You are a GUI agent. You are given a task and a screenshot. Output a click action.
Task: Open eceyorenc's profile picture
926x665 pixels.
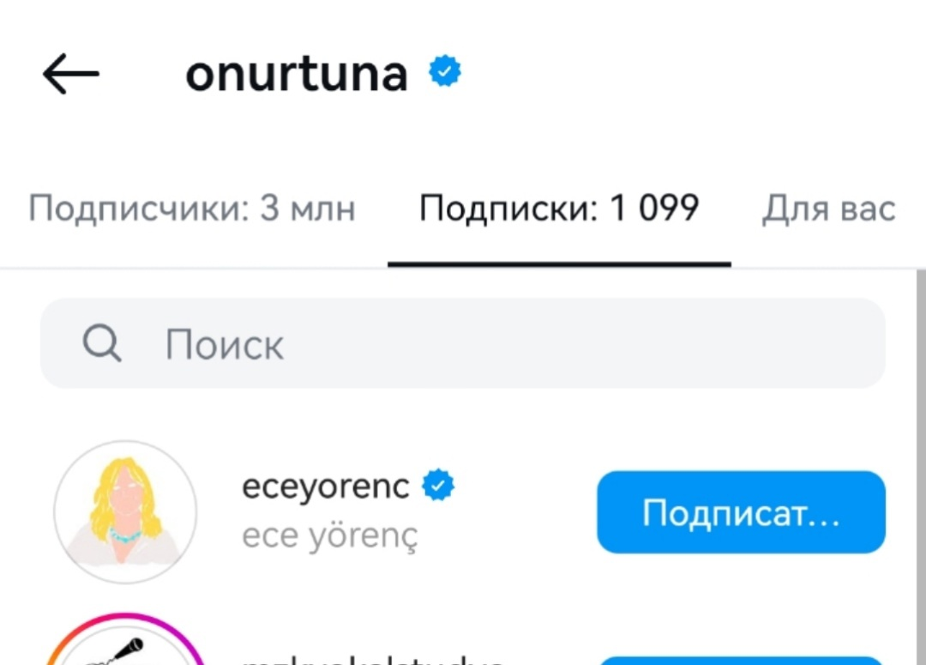click(x=125, y=512)
